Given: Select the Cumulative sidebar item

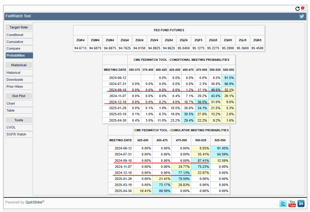Looking at the screenshot, I should click(x=19, y=42).
